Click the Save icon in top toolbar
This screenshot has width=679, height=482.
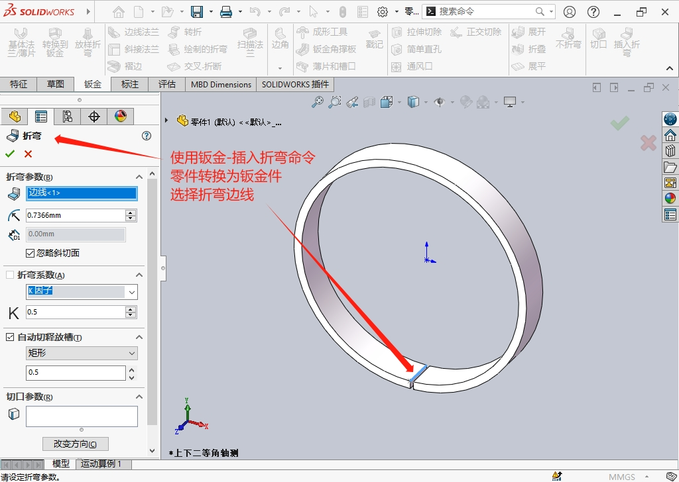coord(197,12)
